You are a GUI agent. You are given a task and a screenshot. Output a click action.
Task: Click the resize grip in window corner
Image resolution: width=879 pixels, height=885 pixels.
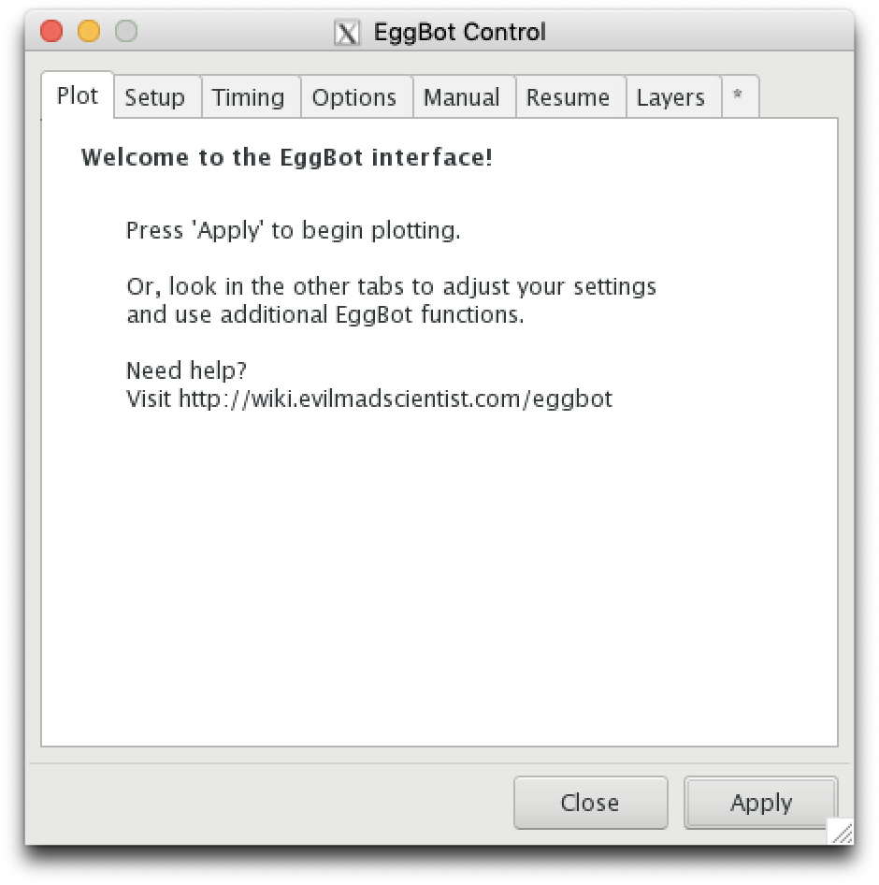[x=842, y=832]
